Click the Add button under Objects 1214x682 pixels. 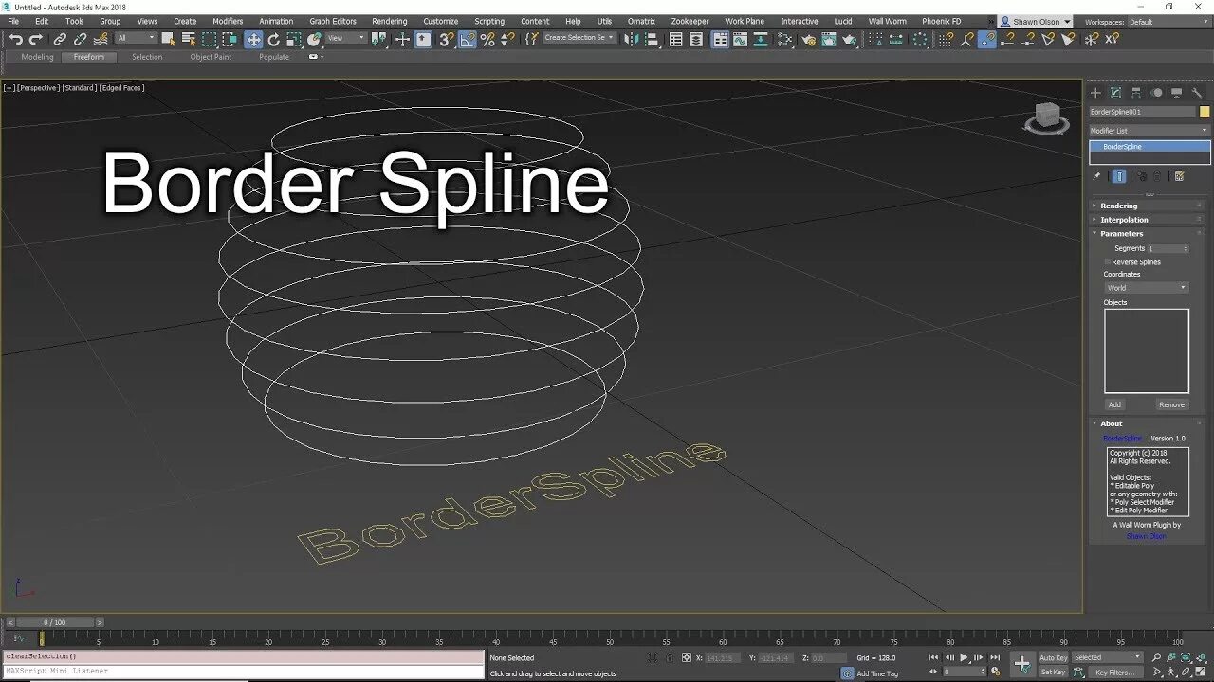tap(1114, 404)
